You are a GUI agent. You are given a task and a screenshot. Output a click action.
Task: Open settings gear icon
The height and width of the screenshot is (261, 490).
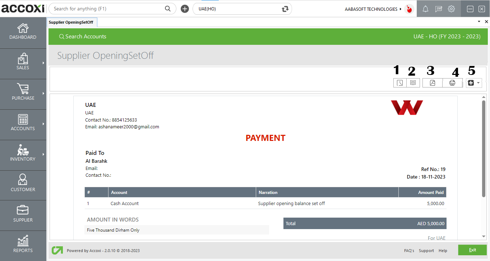click(451, 9)
